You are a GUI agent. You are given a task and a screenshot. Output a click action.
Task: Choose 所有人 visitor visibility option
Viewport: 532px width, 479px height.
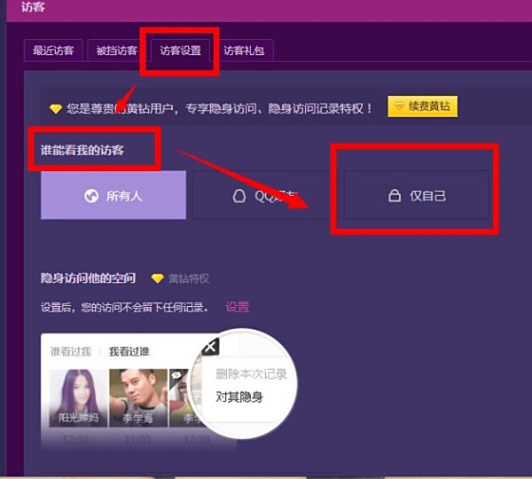[x=113, y=195]
